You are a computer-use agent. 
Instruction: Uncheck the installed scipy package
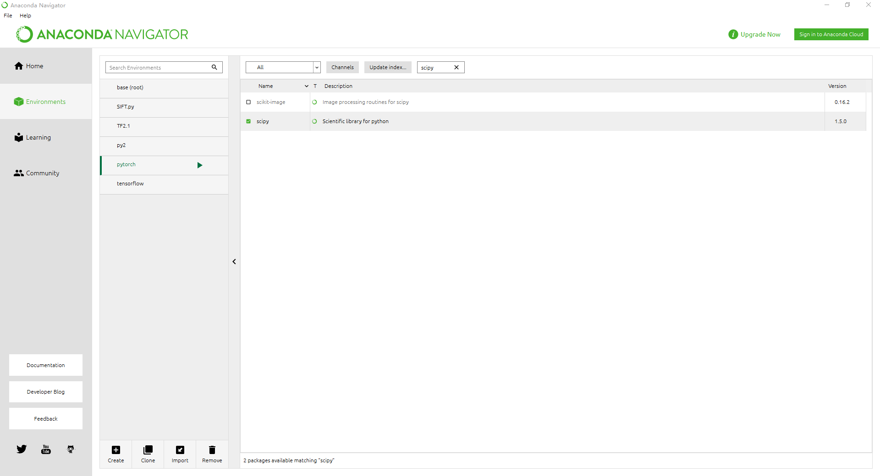pyautogui.click(x=248, y=121)
